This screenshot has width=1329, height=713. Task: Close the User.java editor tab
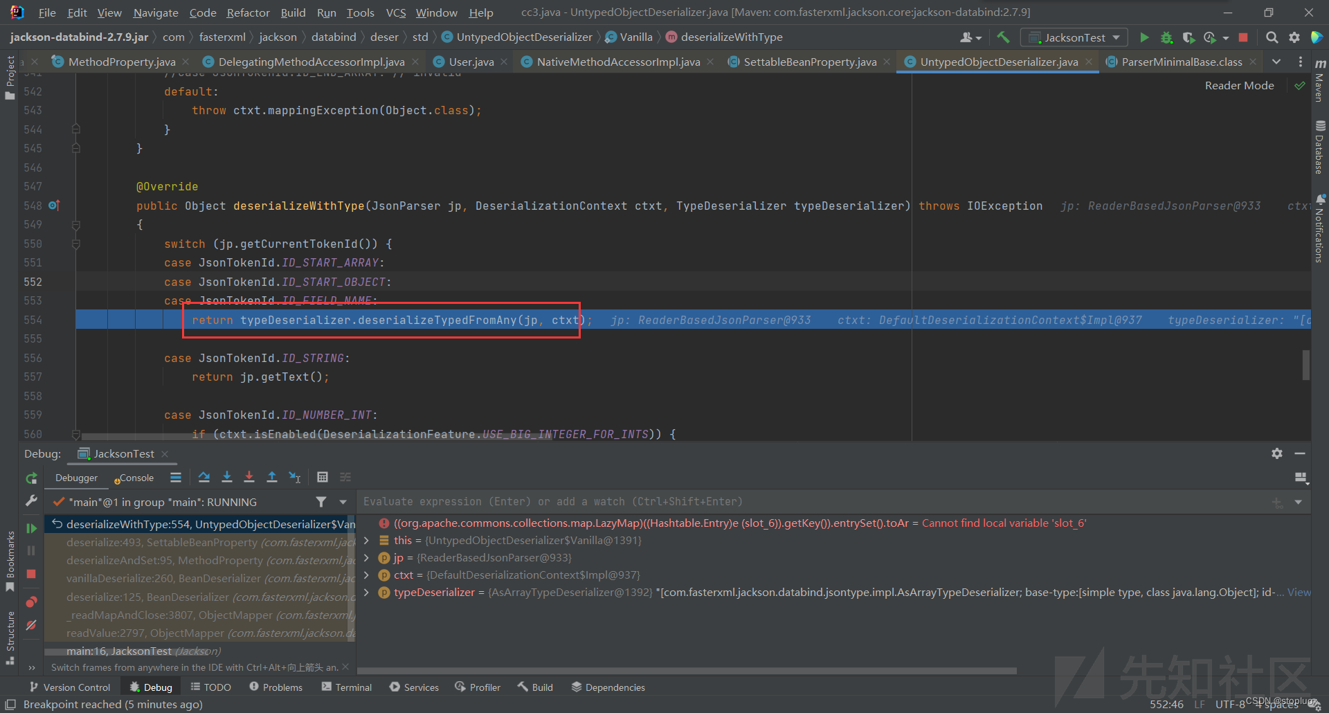point(504,62)
